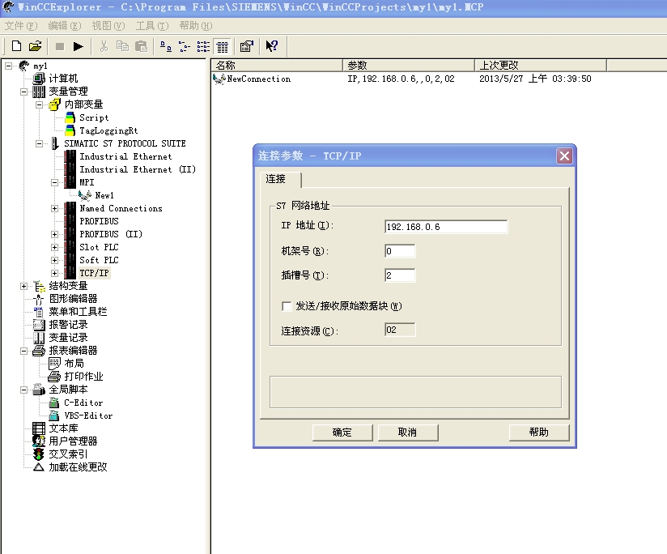Click the IP 地址 input field

point(446,227)
